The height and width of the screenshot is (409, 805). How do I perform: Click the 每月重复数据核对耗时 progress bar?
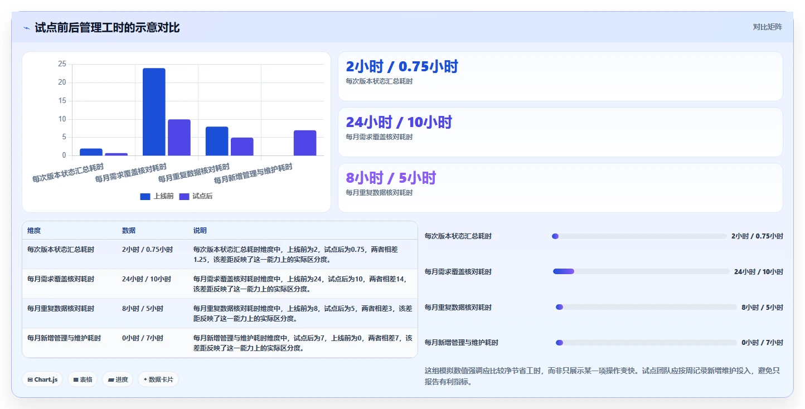click(x=646, y=307)
